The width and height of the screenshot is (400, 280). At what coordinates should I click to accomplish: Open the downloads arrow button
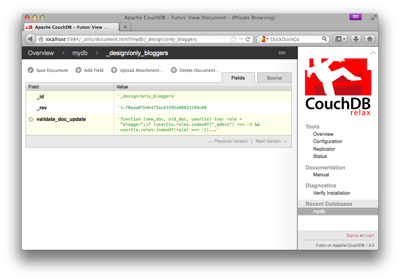[x=356, y=39]
